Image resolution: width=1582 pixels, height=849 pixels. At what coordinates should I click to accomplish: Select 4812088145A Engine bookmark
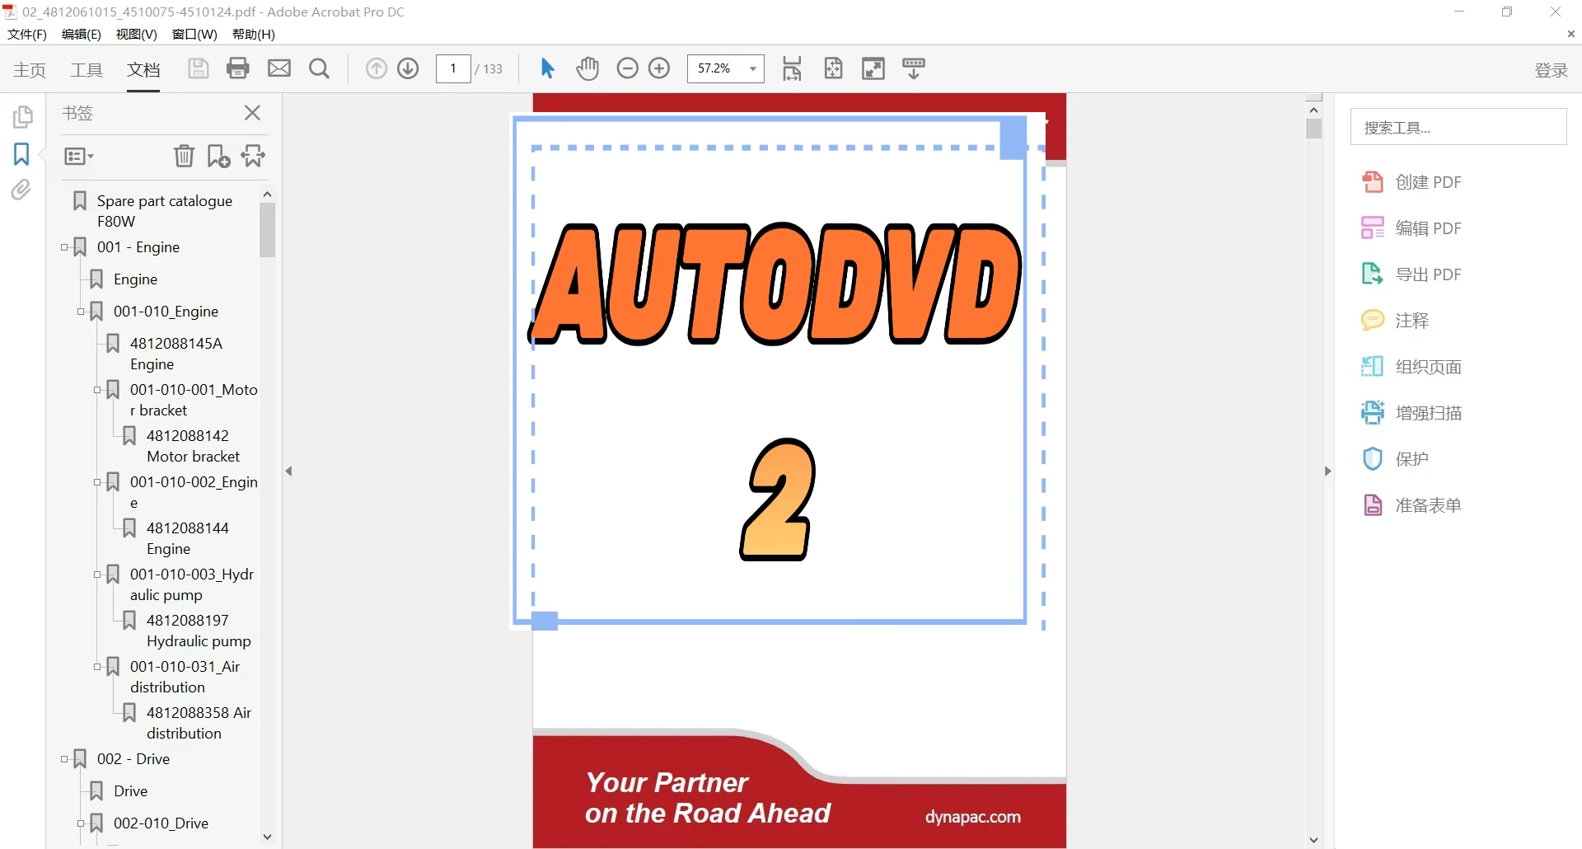click(x=176, y=354)
